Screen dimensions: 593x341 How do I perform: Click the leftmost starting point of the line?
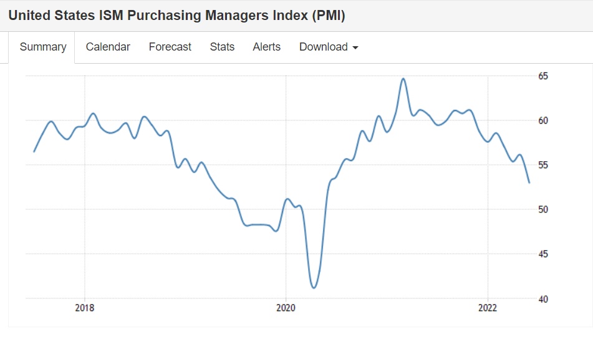pyautogui.click(x=34, y=151)
